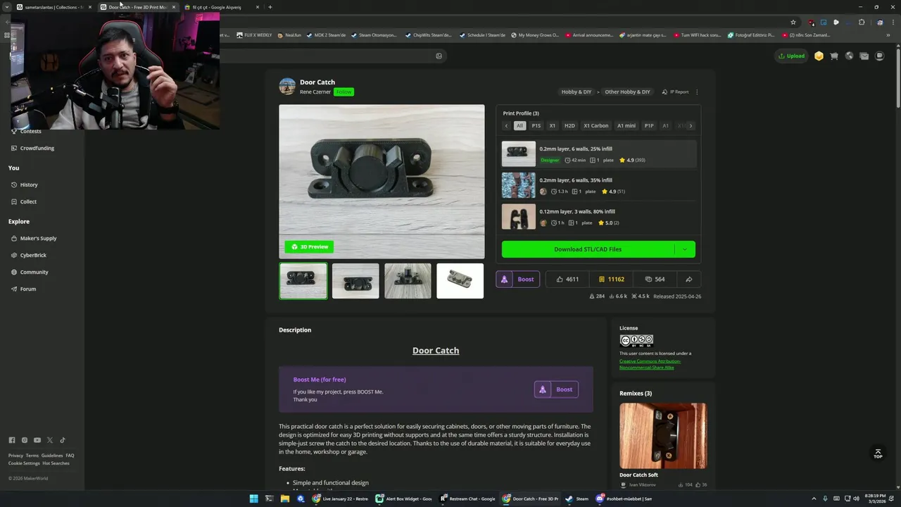Open the Instagram icon in sidebar footer

click(25, 440)
